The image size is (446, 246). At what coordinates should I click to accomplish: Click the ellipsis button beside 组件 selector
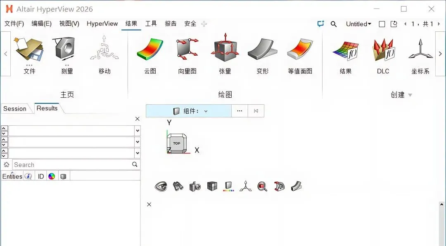240,111
